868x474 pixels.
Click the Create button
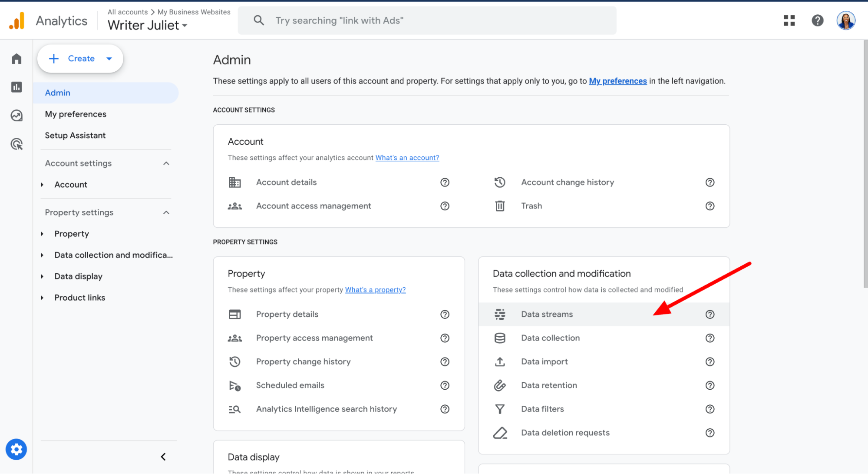(x=80, y=59)
